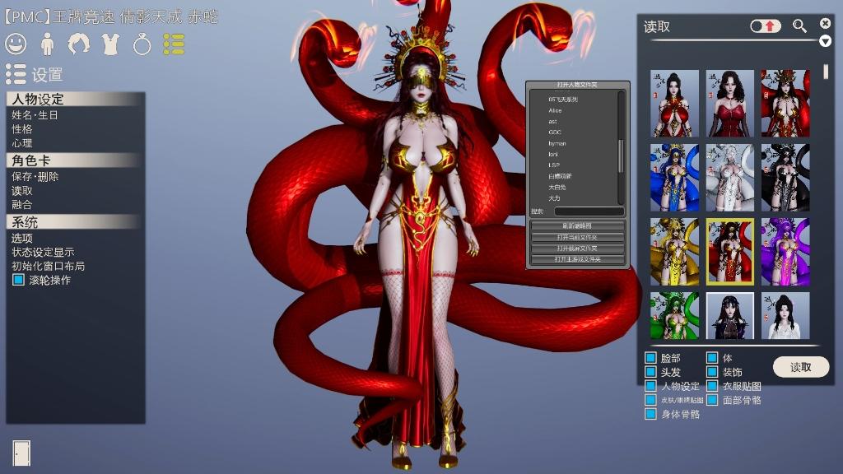Toggle the 身体骨骼 load checkbox

pos(650,414)
